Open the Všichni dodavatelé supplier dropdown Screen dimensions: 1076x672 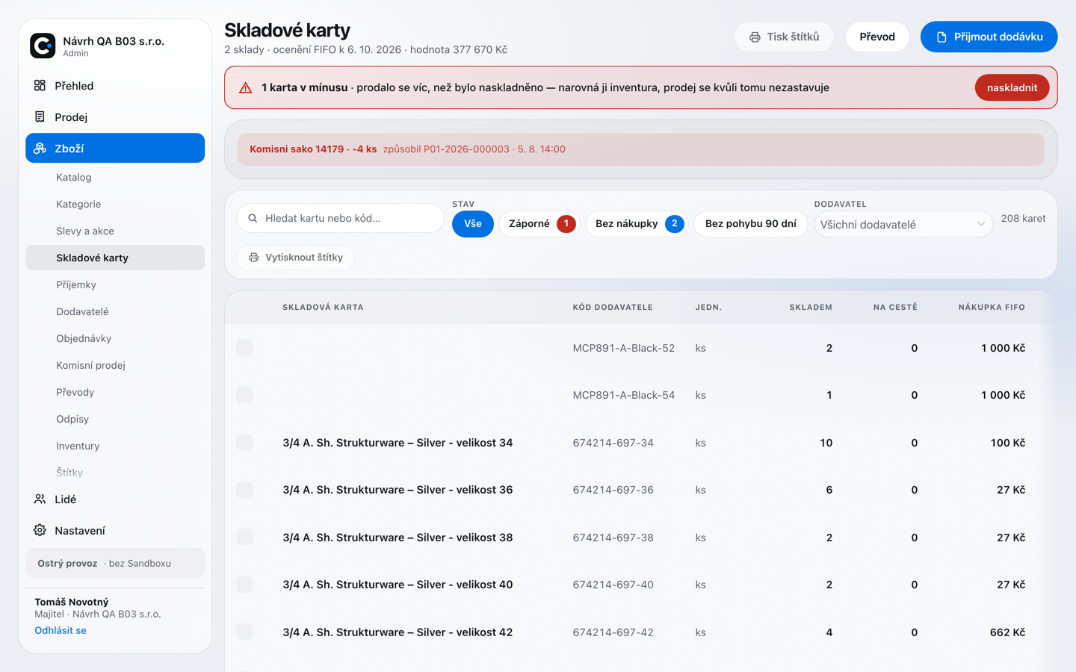point(903,224)
